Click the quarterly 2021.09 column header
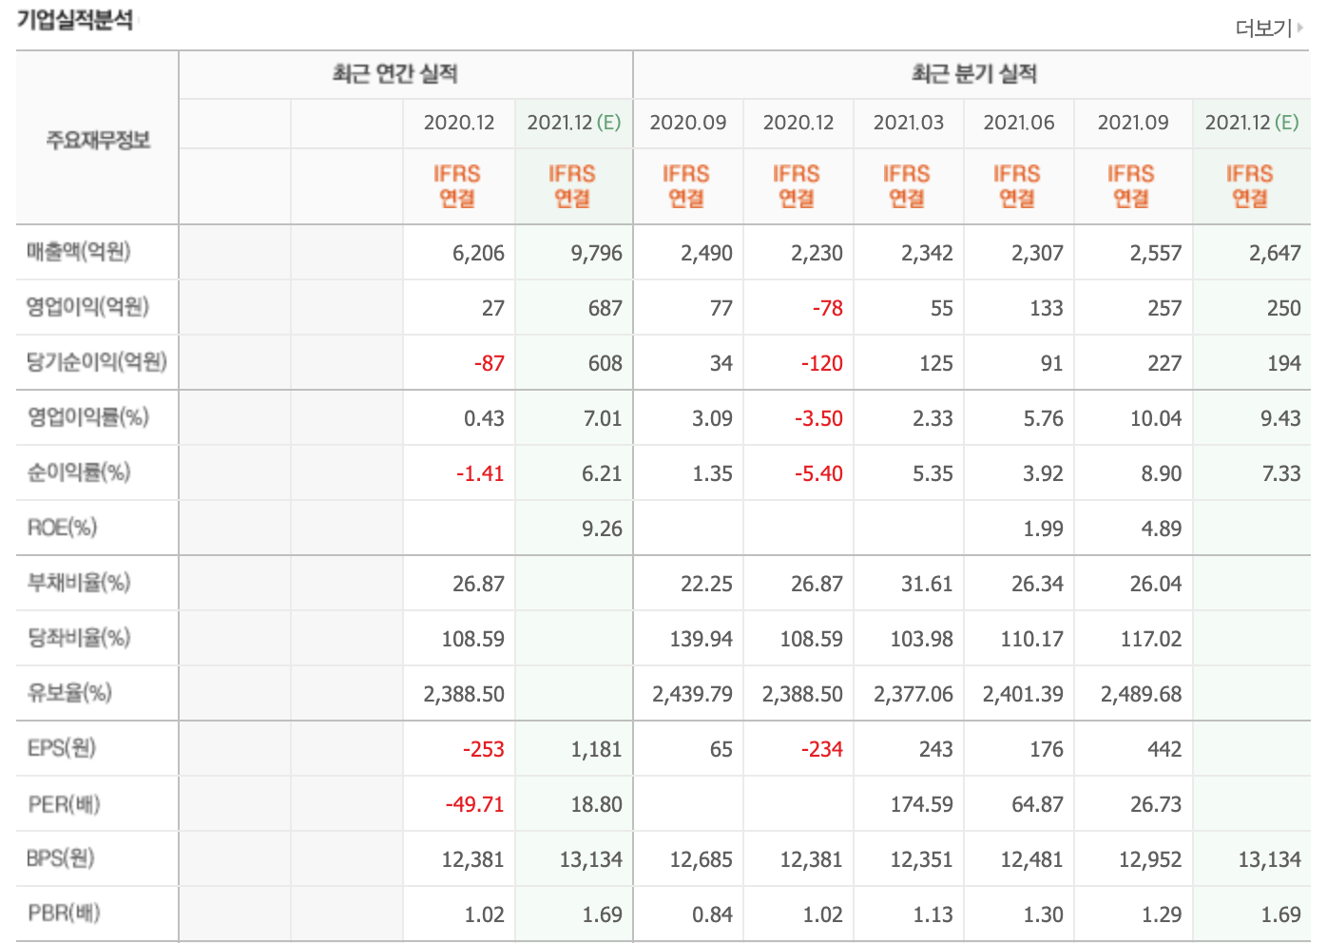1327x943 pixels. [x=1133, y=123]
